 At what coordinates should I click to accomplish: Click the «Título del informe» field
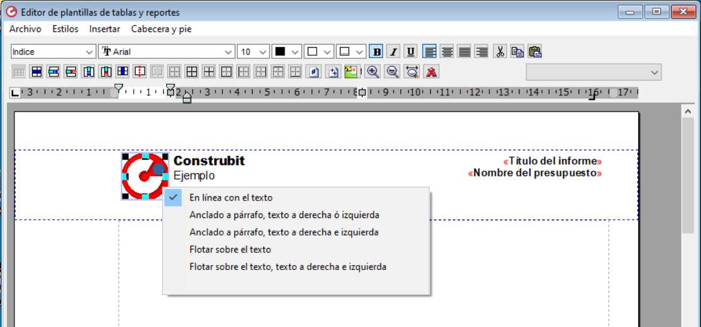point(553,161)
